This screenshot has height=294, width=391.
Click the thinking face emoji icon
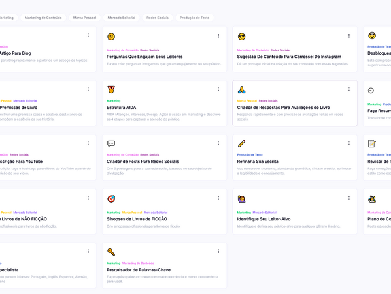111,37
